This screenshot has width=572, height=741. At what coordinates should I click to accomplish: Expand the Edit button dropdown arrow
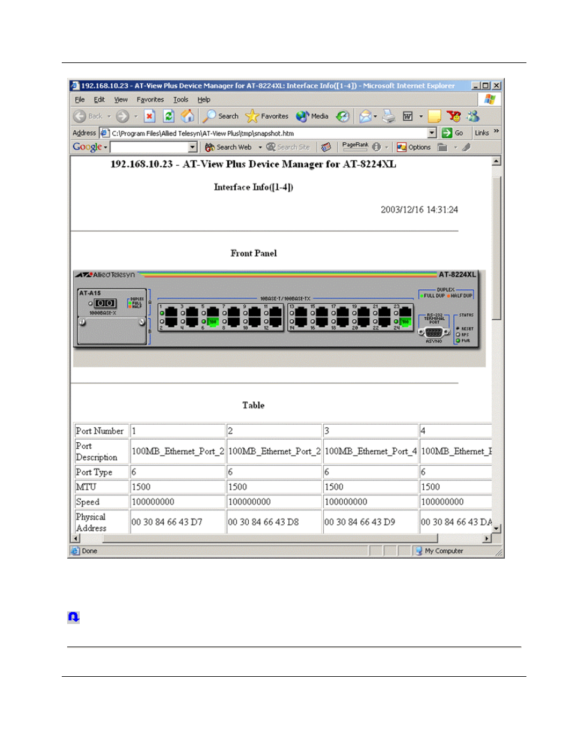421,116
